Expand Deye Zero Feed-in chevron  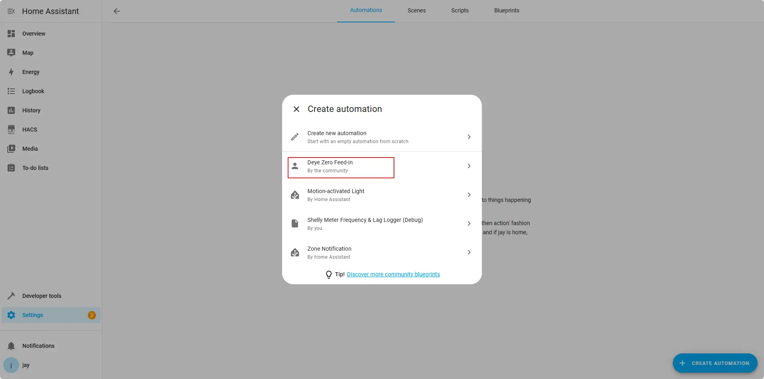pyautogui.click(x=469, y=166)
